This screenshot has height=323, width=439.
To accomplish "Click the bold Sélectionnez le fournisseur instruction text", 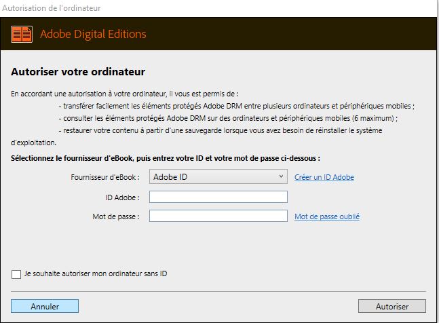I will [165, 158].
